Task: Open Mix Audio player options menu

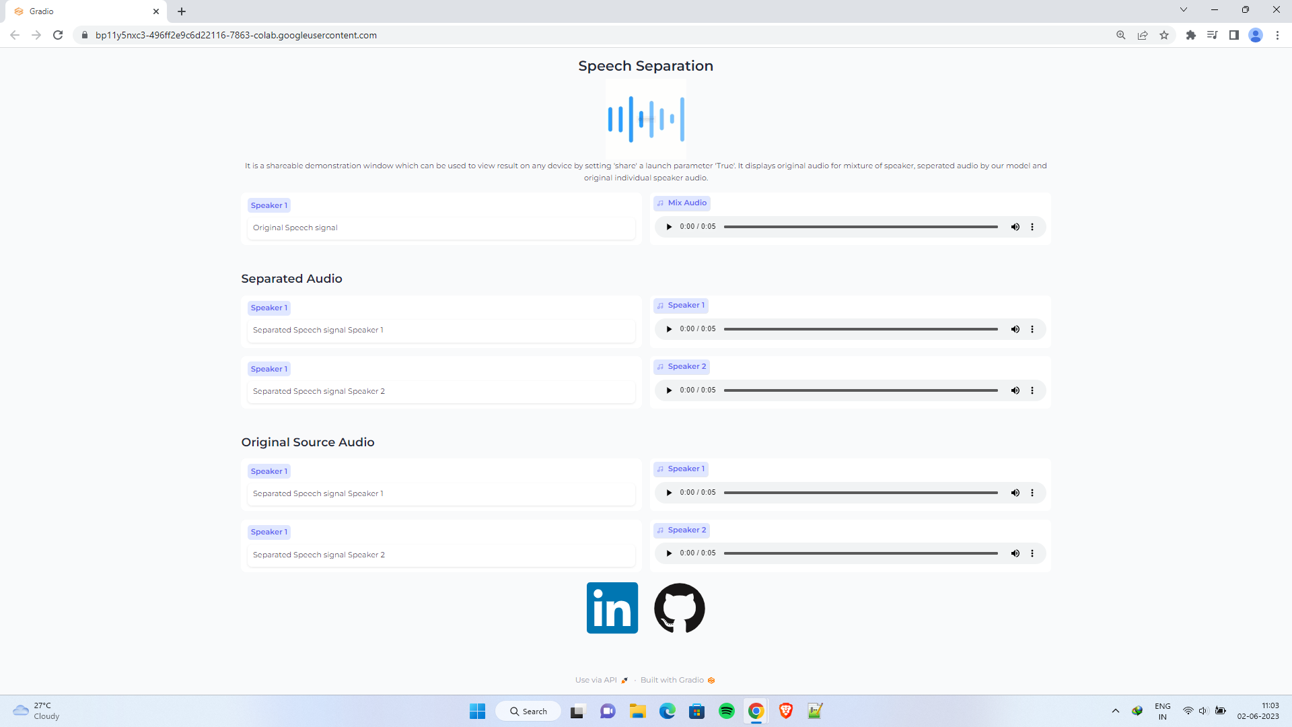Action: click(x=1032, y=227)
